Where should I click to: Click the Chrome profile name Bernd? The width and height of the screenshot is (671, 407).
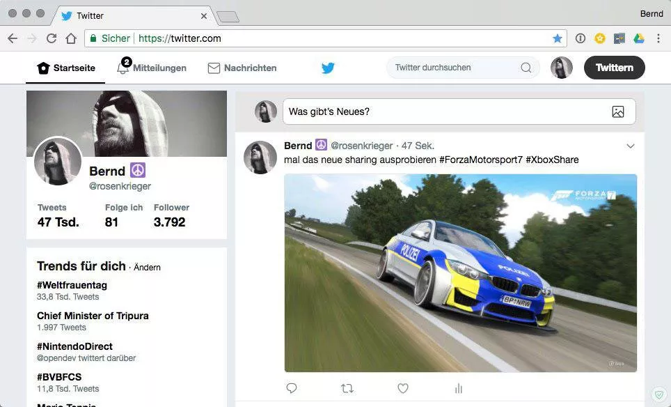pos(652,14)
